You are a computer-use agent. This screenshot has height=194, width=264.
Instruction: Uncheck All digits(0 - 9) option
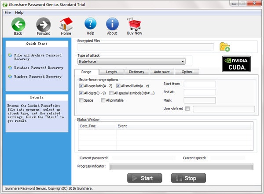pyautogui.click(x=81, y=93)
